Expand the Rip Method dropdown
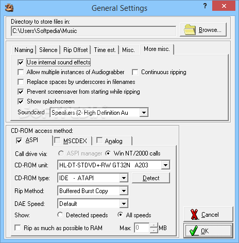239x243 pixels. [x=124, y=191]
